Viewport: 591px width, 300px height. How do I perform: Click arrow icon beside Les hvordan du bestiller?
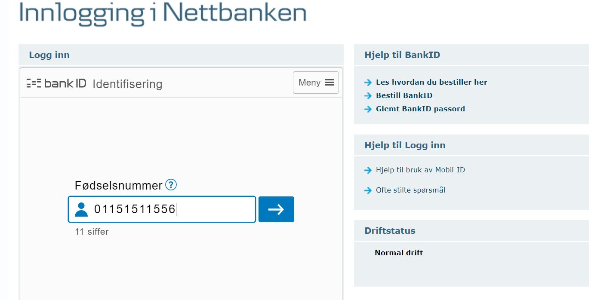coord(368,83)
